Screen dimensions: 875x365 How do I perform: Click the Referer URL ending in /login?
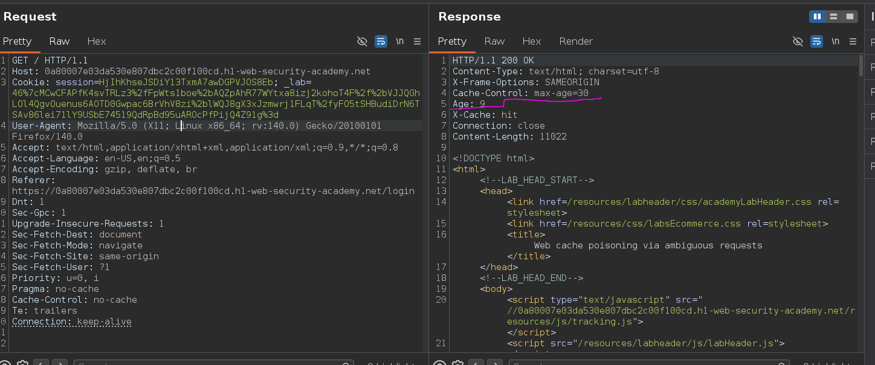213,191
